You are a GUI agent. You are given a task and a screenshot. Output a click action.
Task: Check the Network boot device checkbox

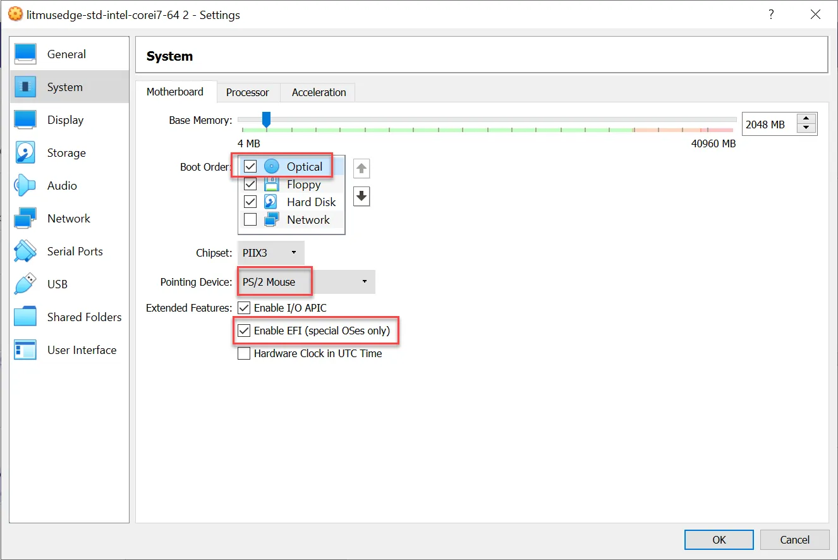(x=250, y=219)
